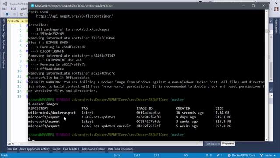Click the terminal scrollbar down arrow

point(266,139)
